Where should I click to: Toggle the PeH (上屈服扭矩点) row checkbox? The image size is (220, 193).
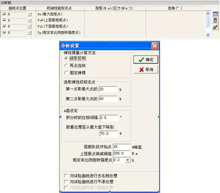click(4, 20)
